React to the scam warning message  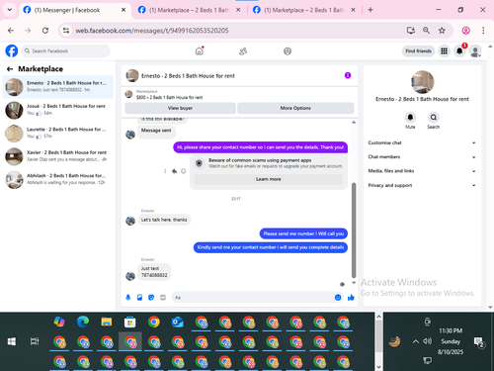click(184, 171)
